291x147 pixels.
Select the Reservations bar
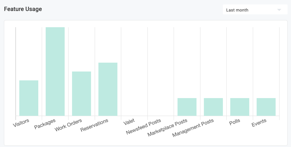point(108,89)
